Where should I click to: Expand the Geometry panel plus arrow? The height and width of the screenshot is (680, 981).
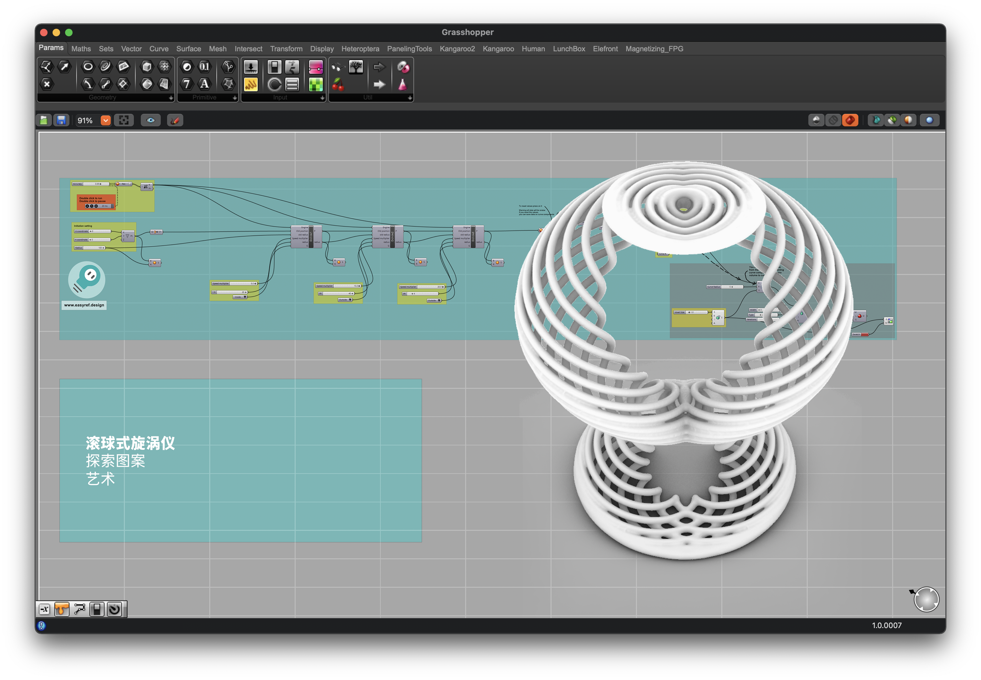coord(171,98)
